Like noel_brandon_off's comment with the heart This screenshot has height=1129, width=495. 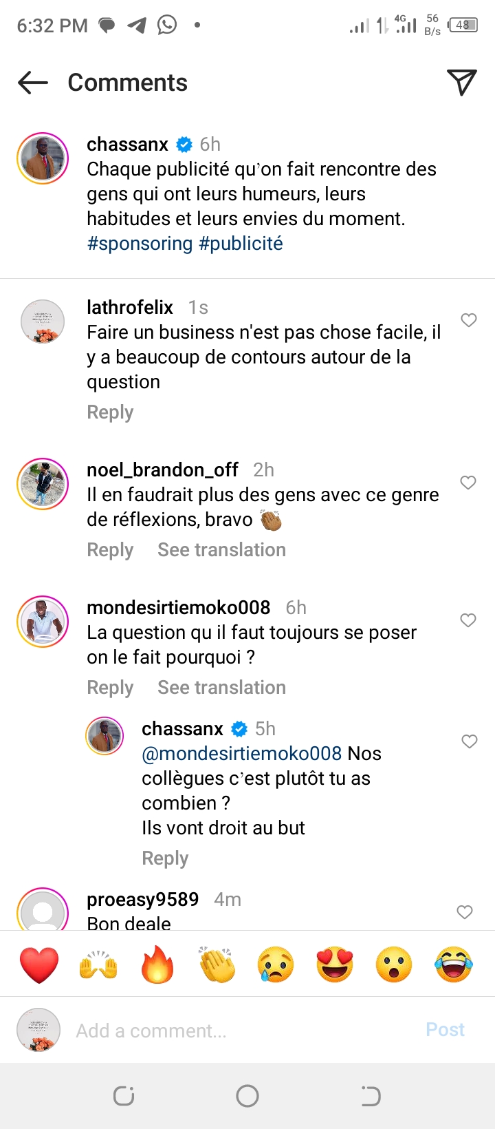click(468, 483)
